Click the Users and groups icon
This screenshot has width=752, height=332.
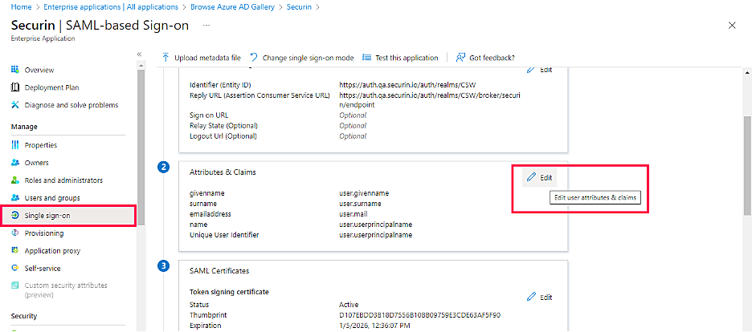[15, 197]
